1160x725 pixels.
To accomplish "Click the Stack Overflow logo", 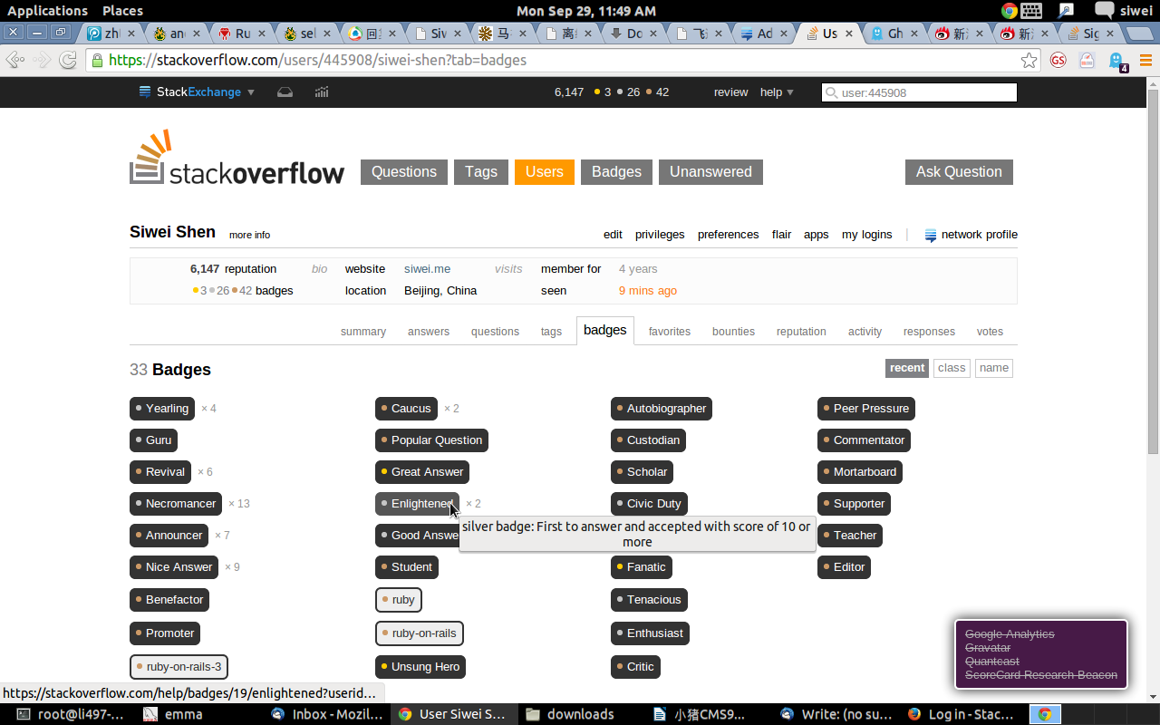I will pos(237,159).
